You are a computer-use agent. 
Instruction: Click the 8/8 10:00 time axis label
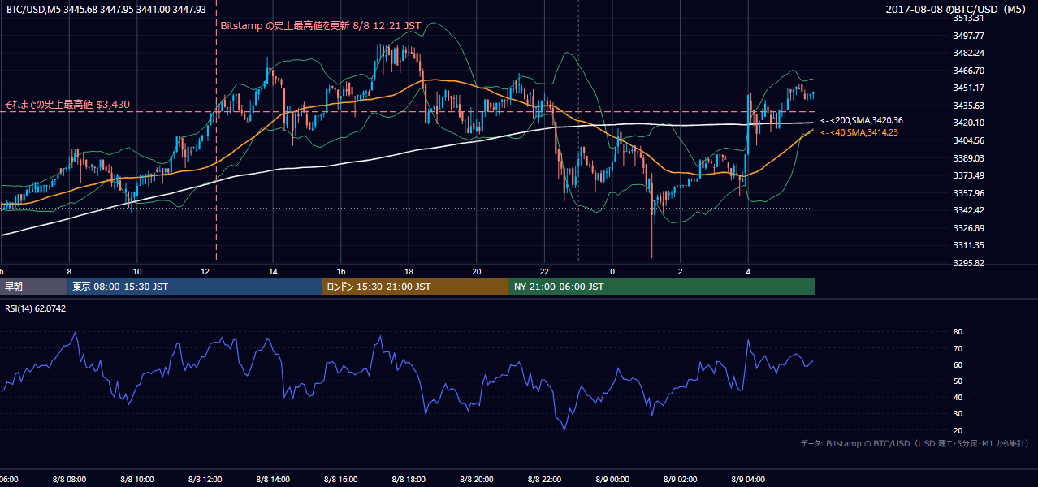coord(137,480)
